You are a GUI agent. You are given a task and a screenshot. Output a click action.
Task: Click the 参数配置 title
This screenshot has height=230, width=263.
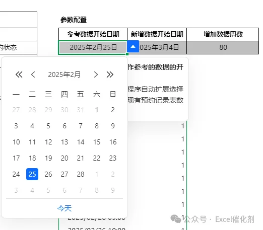click(x=74, y=20)
